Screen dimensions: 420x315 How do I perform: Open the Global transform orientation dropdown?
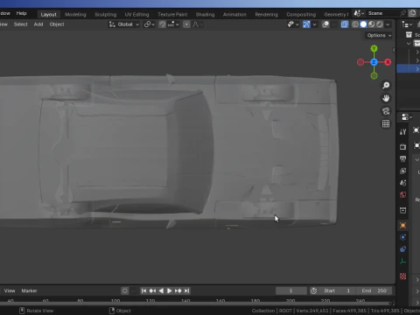click(x=124, y=24)
